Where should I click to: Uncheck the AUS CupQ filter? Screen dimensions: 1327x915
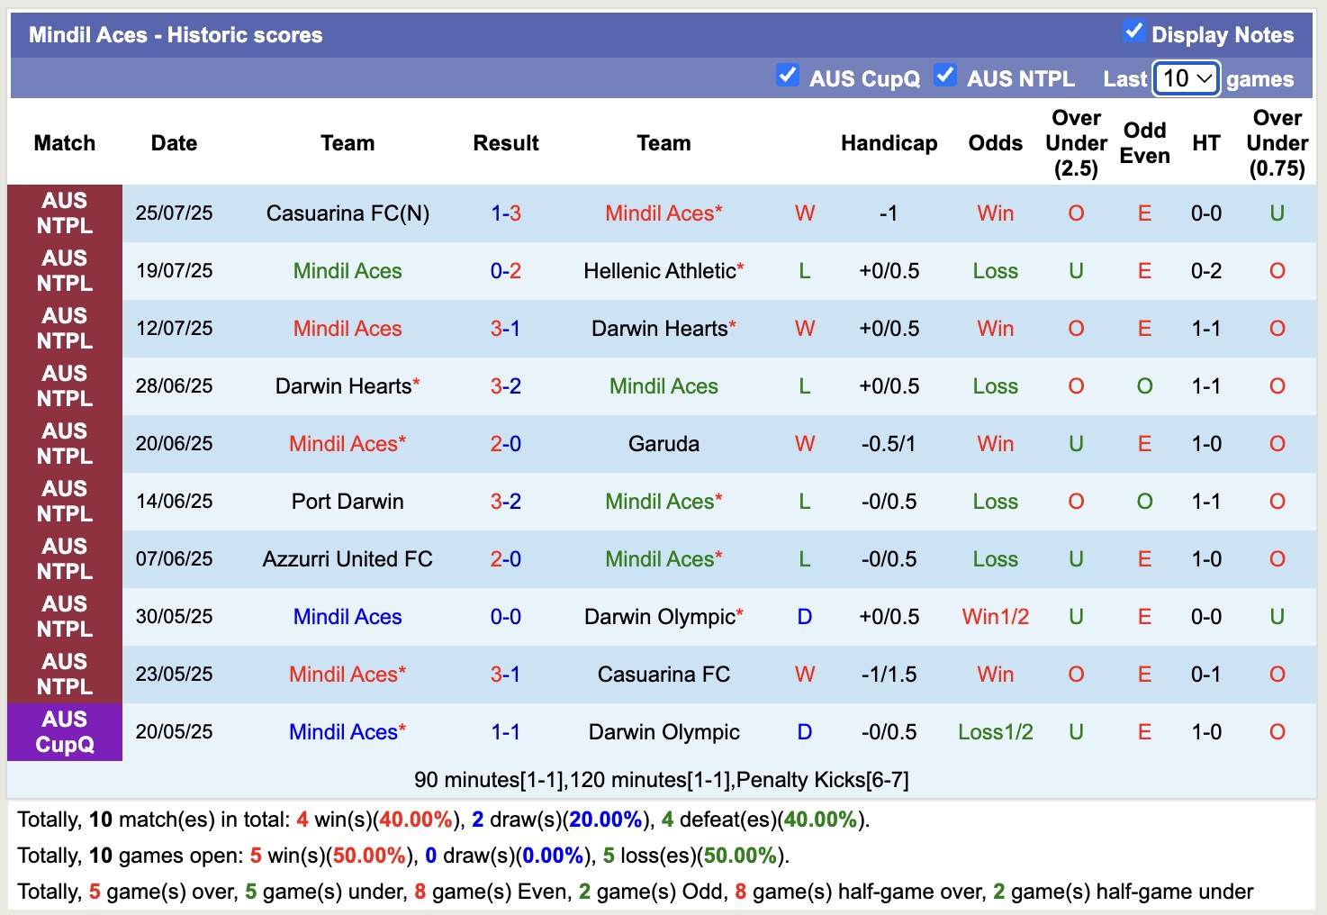(787, 75)
